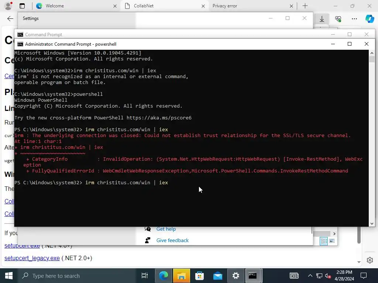Open Edge downloads icon
This screenshot has width=378, height=283.
(x=322, y=19)
